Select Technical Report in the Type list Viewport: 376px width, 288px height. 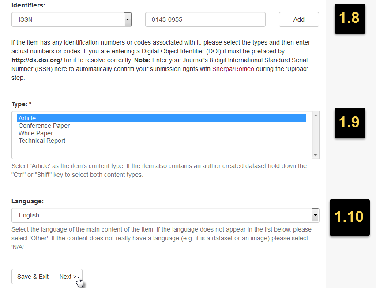(x=42, y=141)
